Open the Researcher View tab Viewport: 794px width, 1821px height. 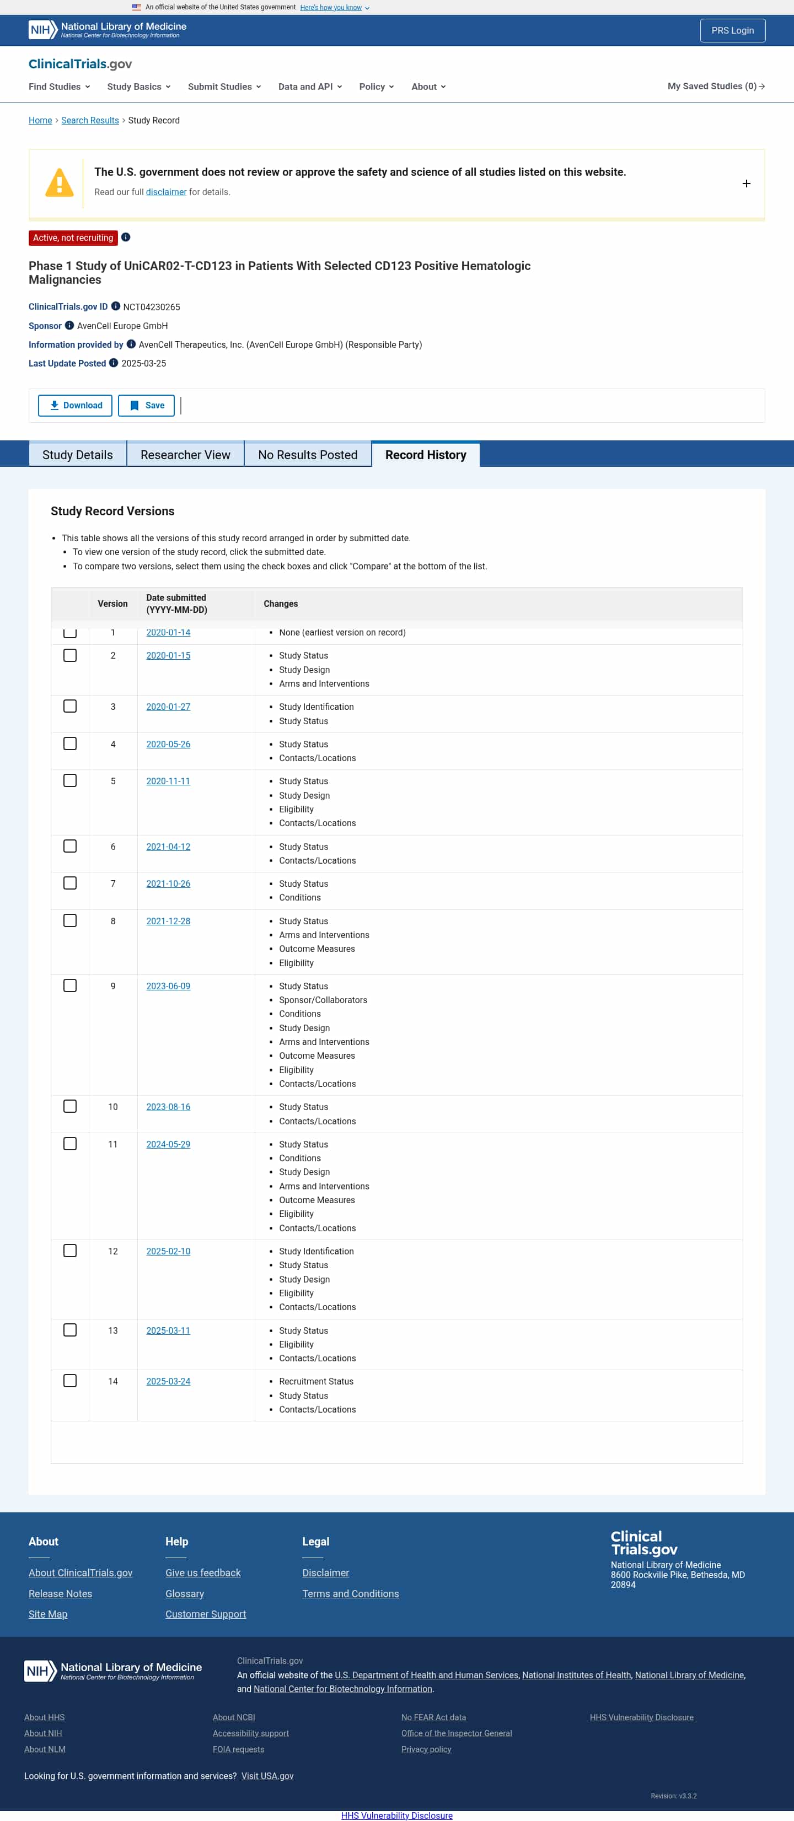click(185, 455)
